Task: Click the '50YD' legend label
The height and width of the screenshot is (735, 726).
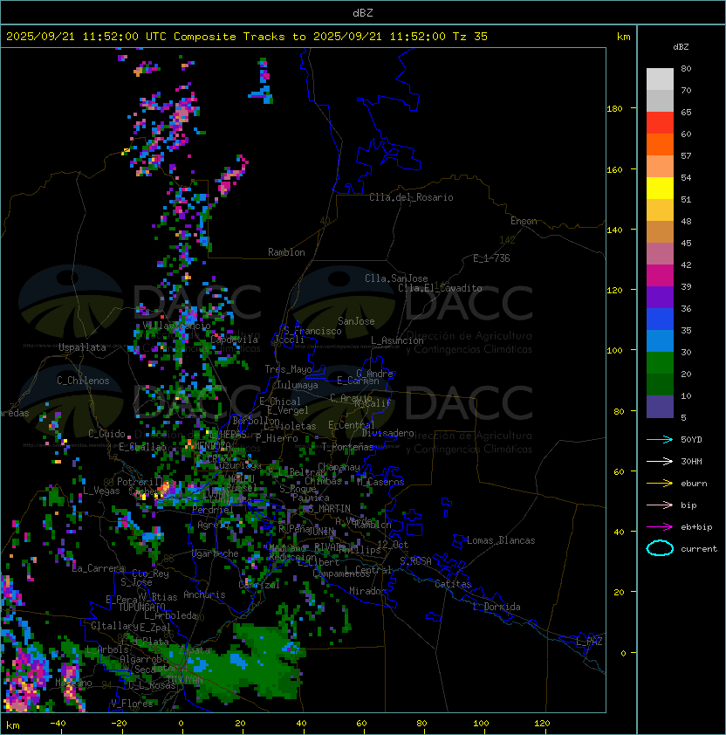Action: (x=691, y=440)
